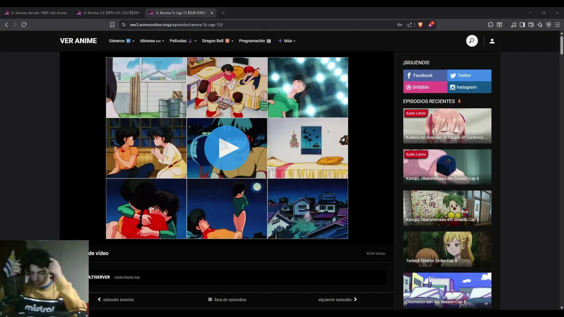Open the site search magnifier icon

[x=472, y=41]
